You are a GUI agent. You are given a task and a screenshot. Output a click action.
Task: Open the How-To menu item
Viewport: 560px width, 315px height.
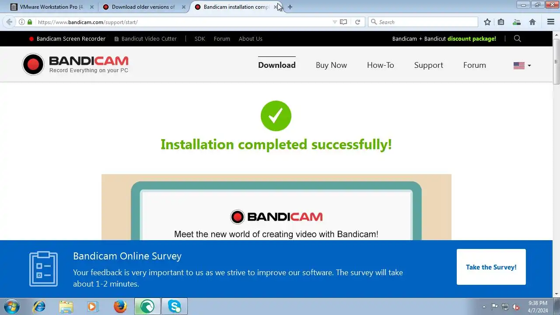tap(381, 65)
